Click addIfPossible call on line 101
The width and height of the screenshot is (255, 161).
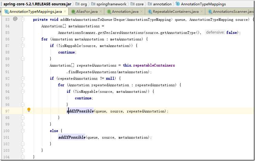pos(72,137)
